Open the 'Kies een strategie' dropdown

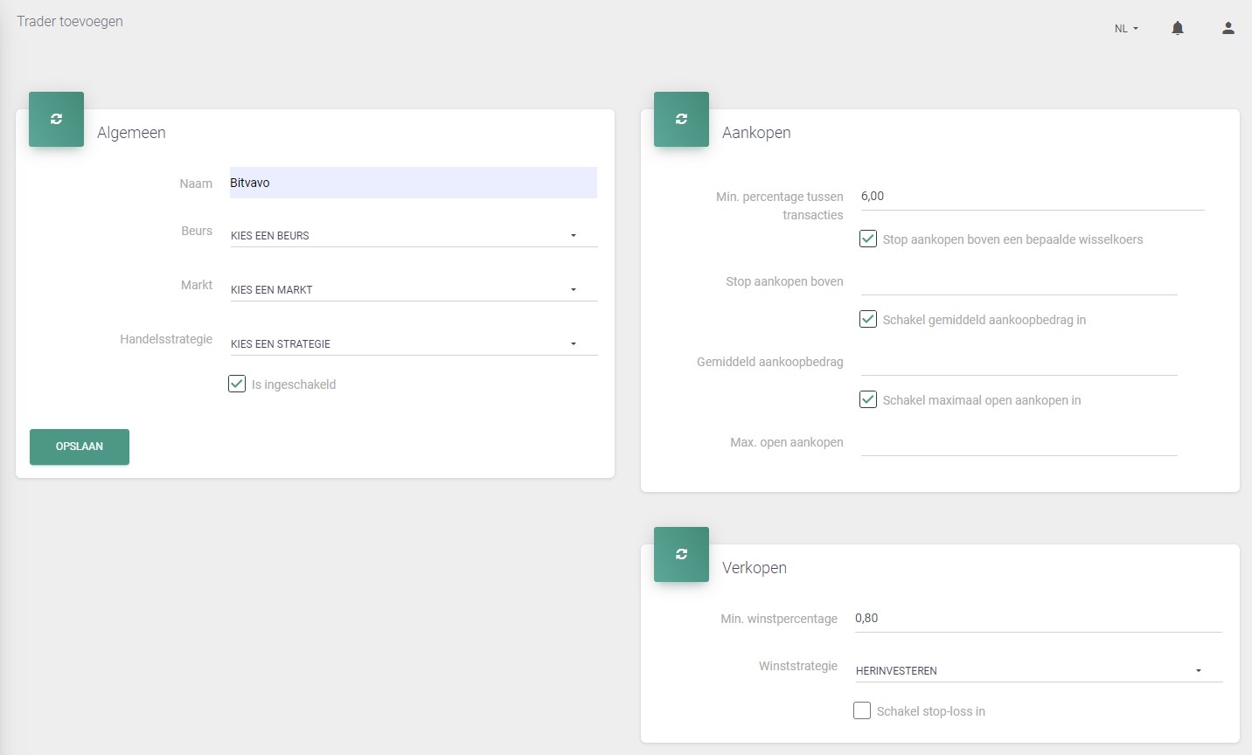[x=413, y=343]
